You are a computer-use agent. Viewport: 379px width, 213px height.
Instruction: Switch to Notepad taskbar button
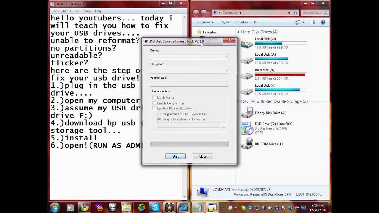[198, 208]
